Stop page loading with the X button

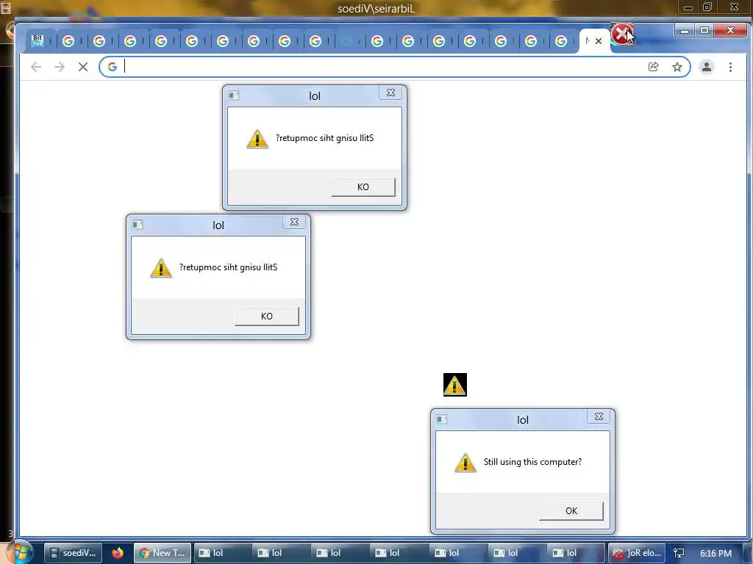pos(83,67)
